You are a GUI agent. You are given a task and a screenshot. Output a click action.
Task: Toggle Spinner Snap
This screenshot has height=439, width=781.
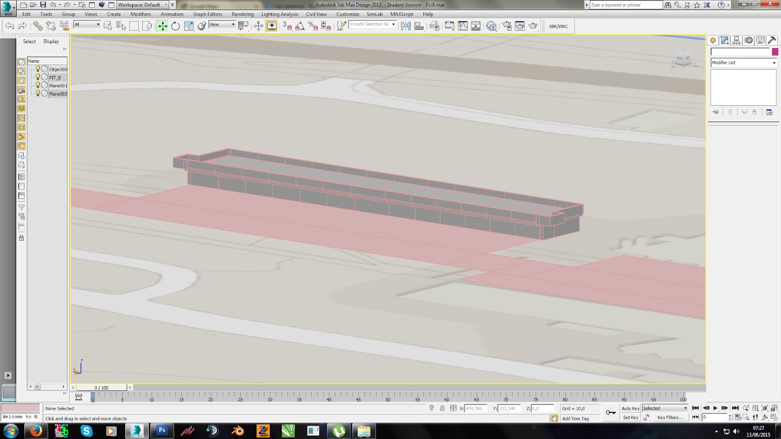pyautogui.click(x=326, y=26)
